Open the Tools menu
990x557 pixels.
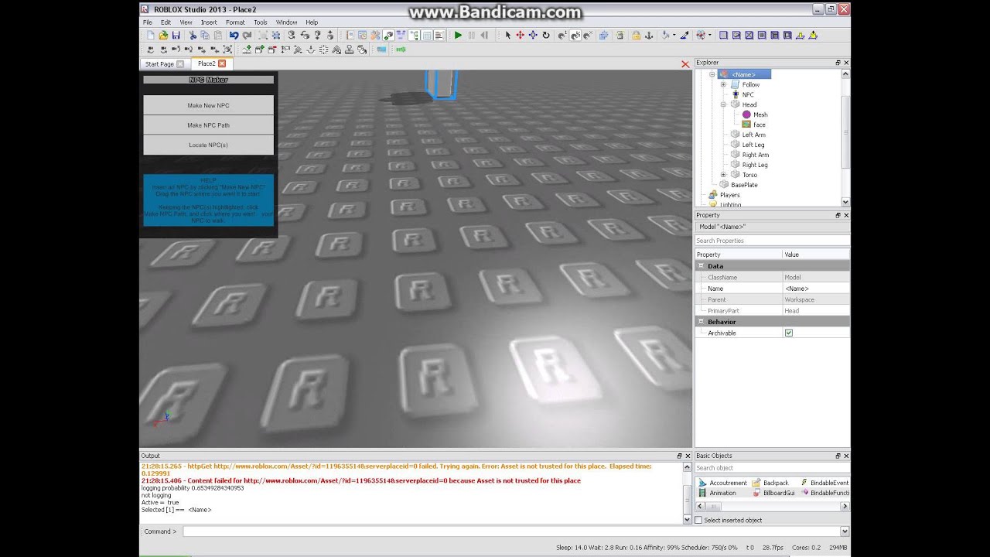(261, 22)
